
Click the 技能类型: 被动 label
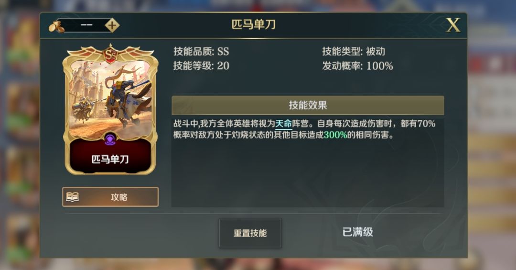pyautogui.click(x=354, y=51)
